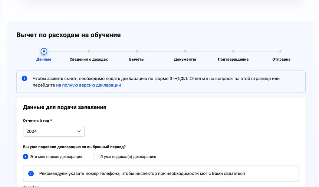Choose "Я уже подавал(а) декларацию" radio button
This screenshot has width=319, height=187.
[96, 157]
